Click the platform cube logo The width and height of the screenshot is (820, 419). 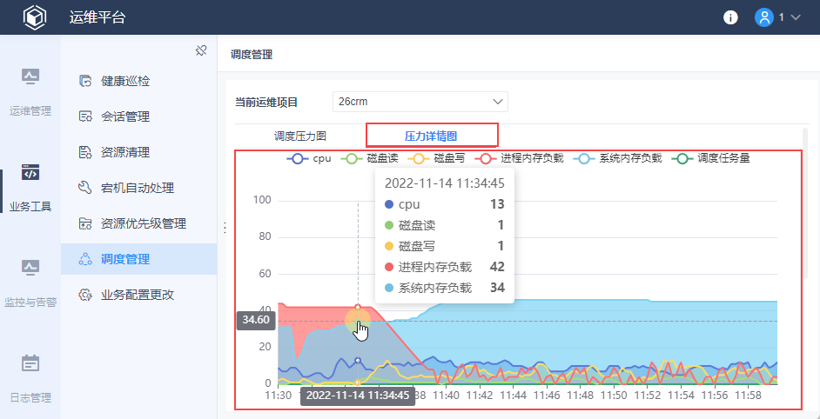[35, 17]
